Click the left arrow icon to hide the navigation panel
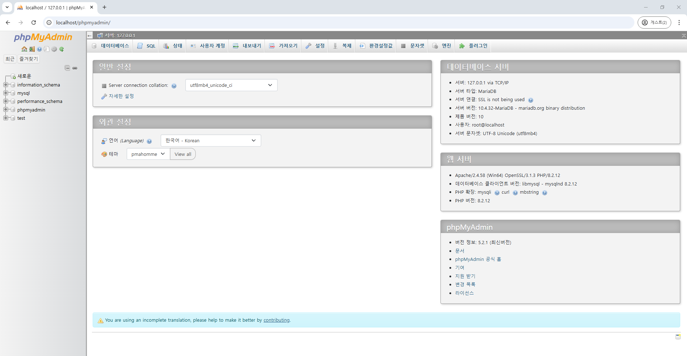The width and height of the screenshot is (687, 356). pyautogui.click(x=90, y=35)
